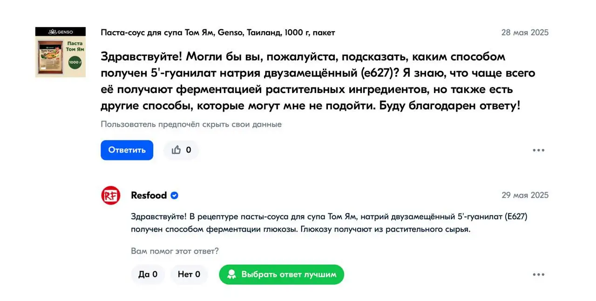Vote "Нет" on the answer's helpfulness
Image resolution: width=596 pixels, height=301 pixels.
[x=189, y=274]
